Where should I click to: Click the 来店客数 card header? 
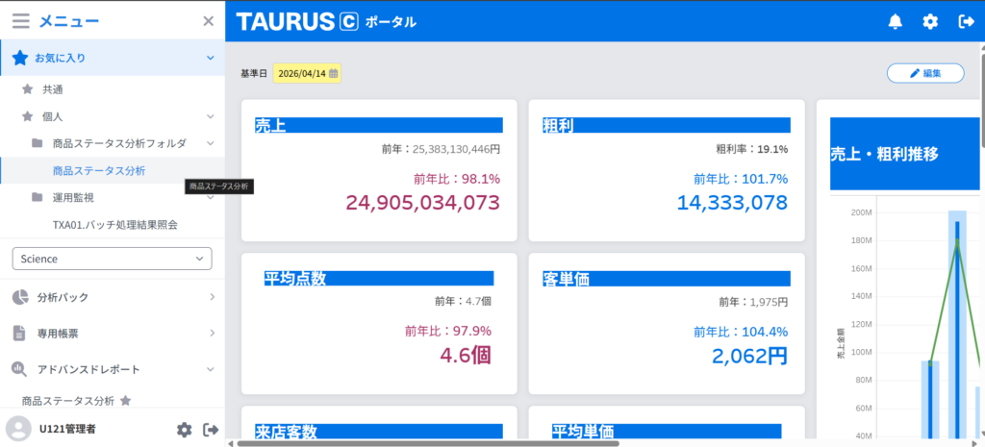click(379, 432)
